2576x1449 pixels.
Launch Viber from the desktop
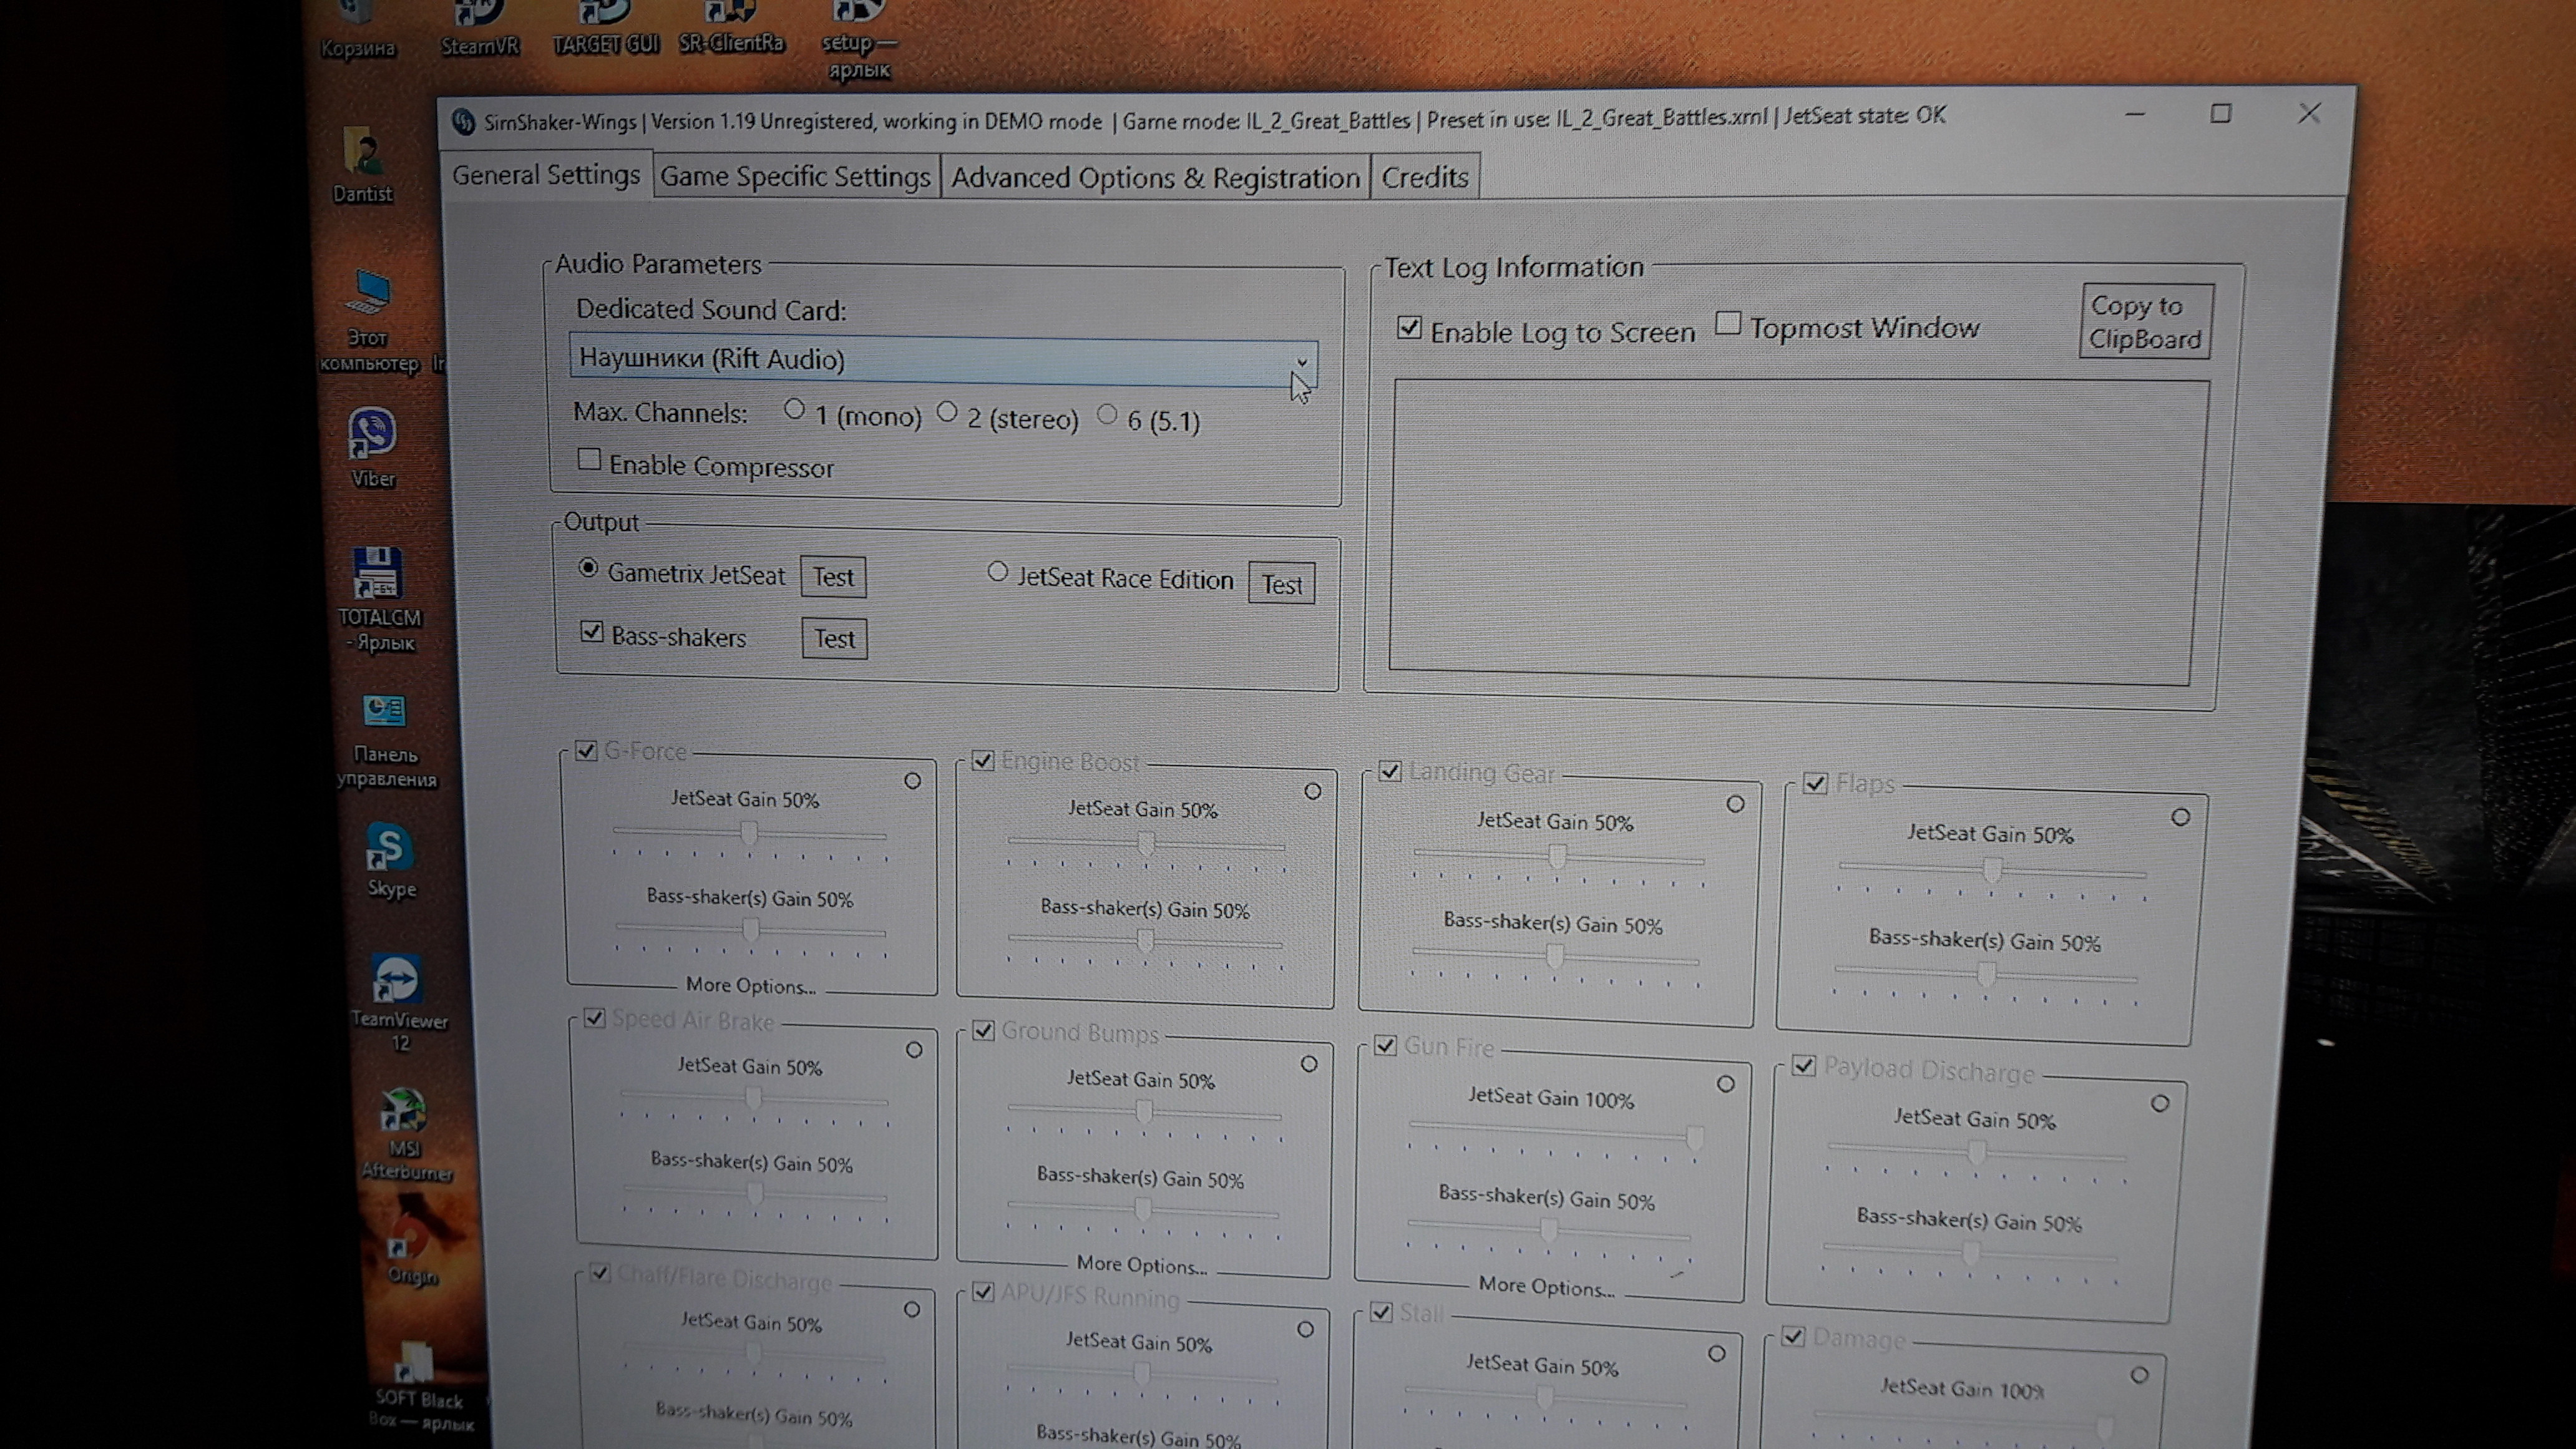373,447
